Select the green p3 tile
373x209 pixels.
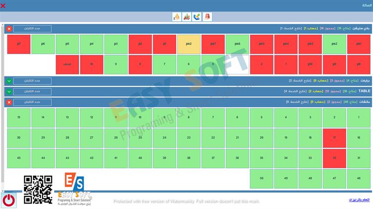click(x=116, y=44)
